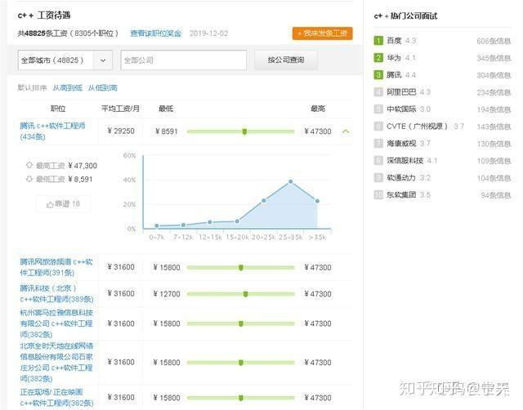Image resolution: width=523 pixels, height=410 pixels.
Task: Click 304条信息 count for 腾讯
Action: pyautogui.click(x=494, y=75)
